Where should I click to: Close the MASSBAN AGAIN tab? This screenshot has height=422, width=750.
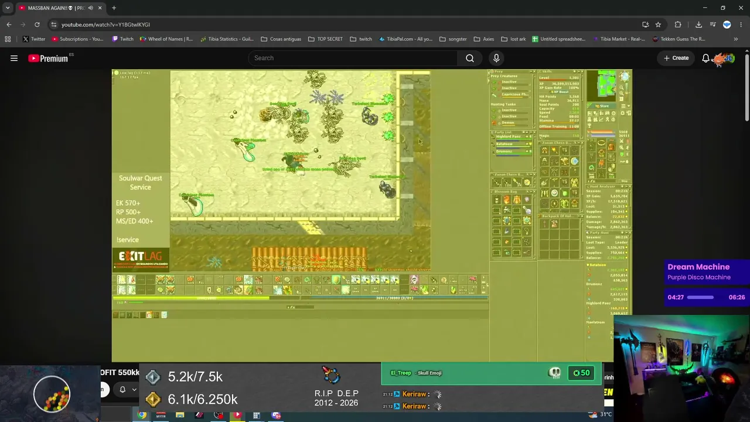pyautogui.click(x=100, y=8)
